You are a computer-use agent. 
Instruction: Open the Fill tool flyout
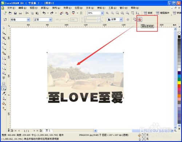pos(4,104)
